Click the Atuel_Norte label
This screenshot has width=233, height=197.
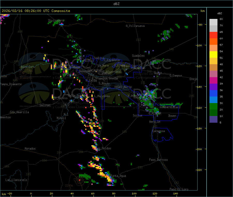tap(123, 87)
